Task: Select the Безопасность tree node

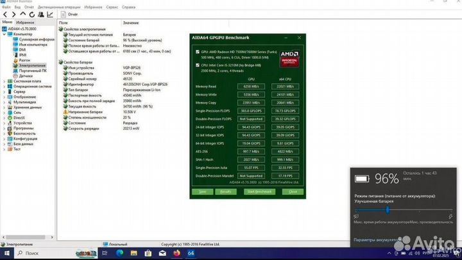Action: [x=22, y=134]
